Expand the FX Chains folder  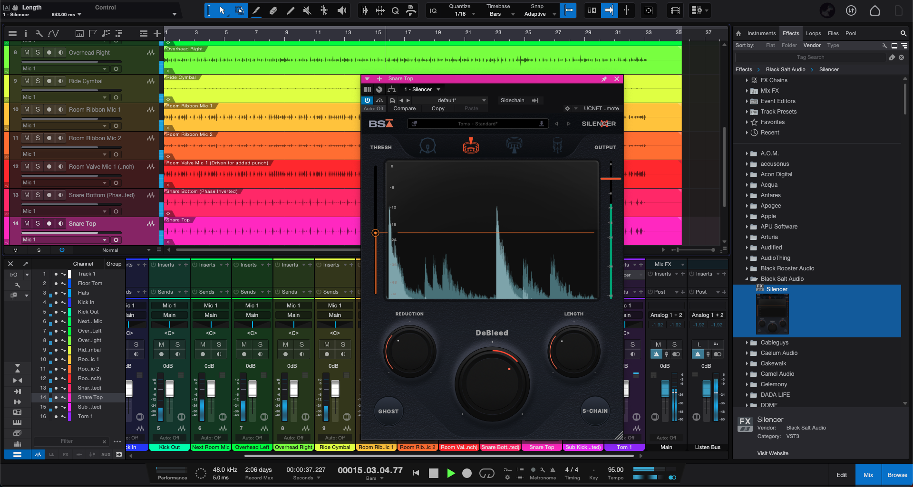coord(747,80)
